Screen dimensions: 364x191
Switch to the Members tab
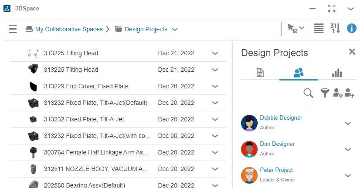(x=299, y=73)
